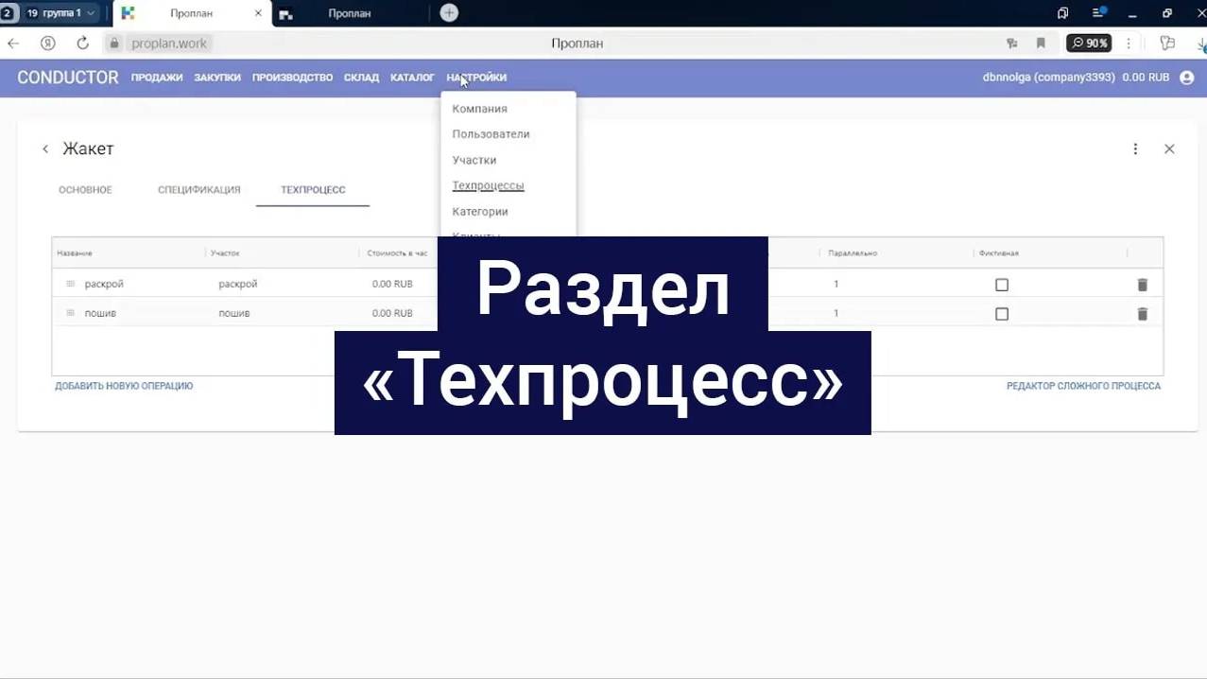Click ДОБАВИТЬ НОВУЮ ОПЕРАЦИЮ link
Image resolution: width=1207 pixels, height=679 pixels.
click(x=124, y=386)
